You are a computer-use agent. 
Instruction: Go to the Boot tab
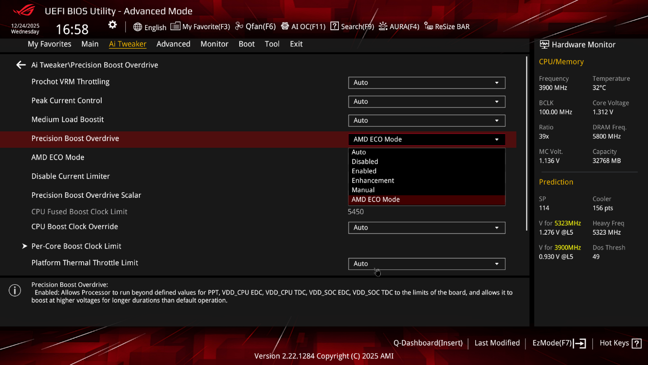coord(247,44)
